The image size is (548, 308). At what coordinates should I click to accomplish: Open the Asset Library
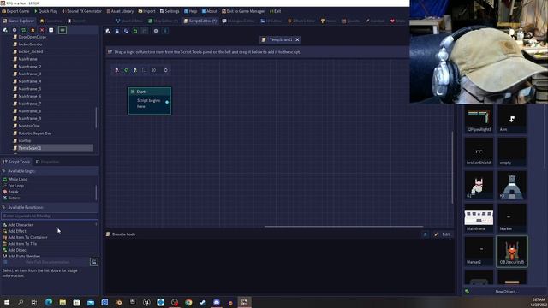point(120,11)
